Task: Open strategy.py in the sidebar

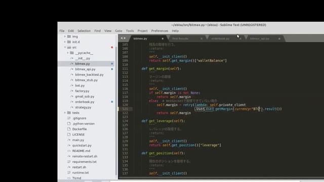Action: click(83, 107)
